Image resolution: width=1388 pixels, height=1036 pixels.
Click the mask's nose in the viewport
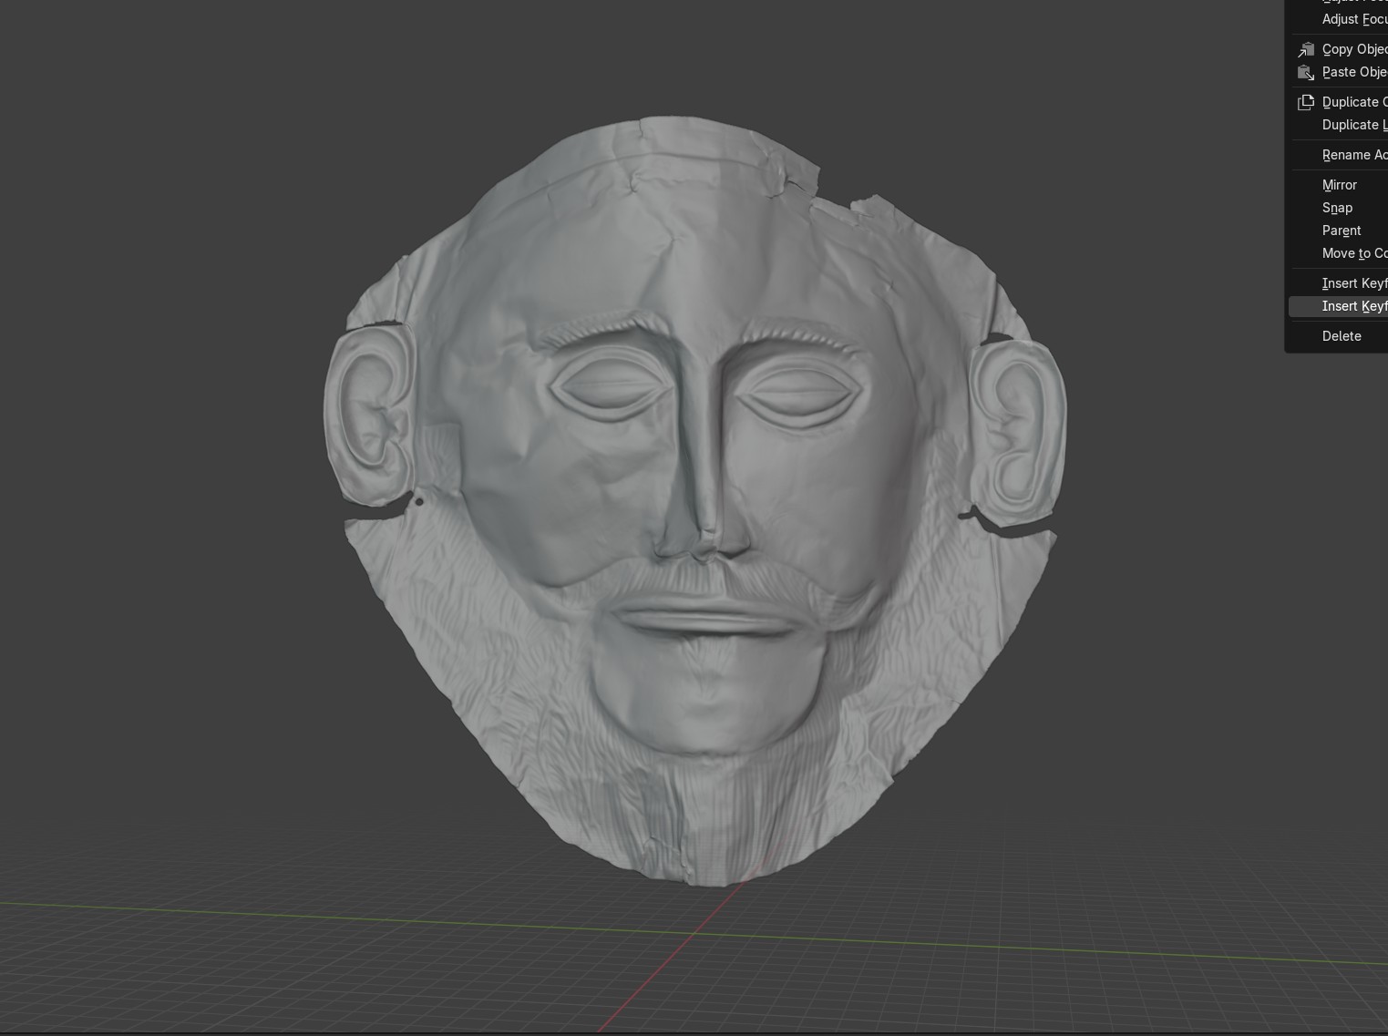(699, 492)
